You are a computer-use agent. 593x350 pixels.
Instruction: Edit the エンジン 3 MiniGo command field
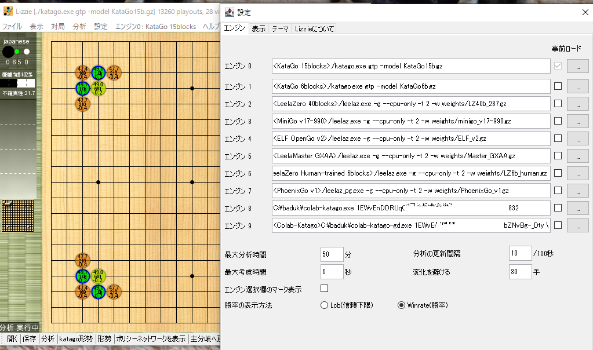point(411,121)
